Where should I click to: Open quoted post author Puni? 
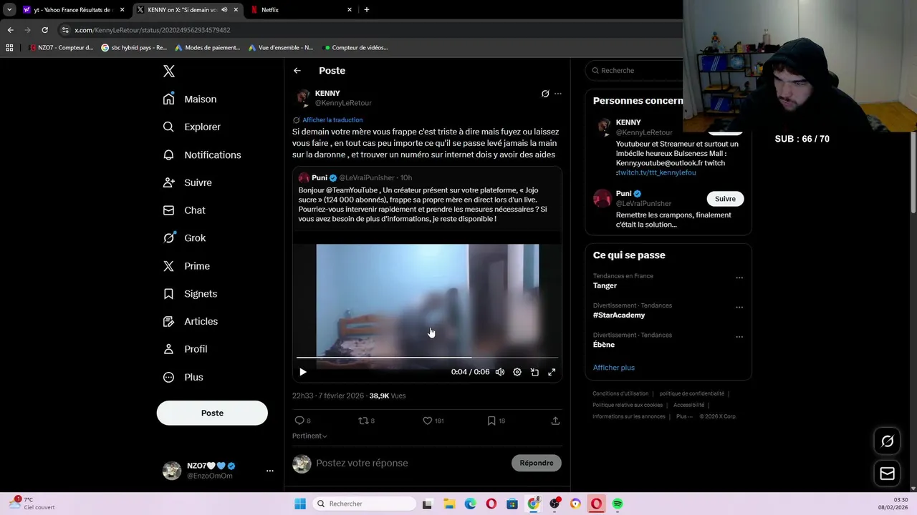[x=320, y=177]
